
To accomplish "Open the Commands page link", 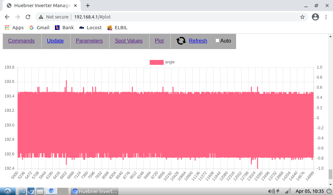I will 21,41.
